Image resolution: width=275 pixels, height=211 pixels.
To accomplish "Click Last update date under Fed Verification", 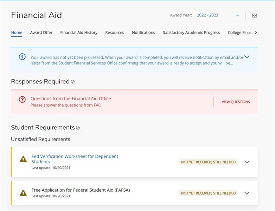I will (x=51, y=168).
